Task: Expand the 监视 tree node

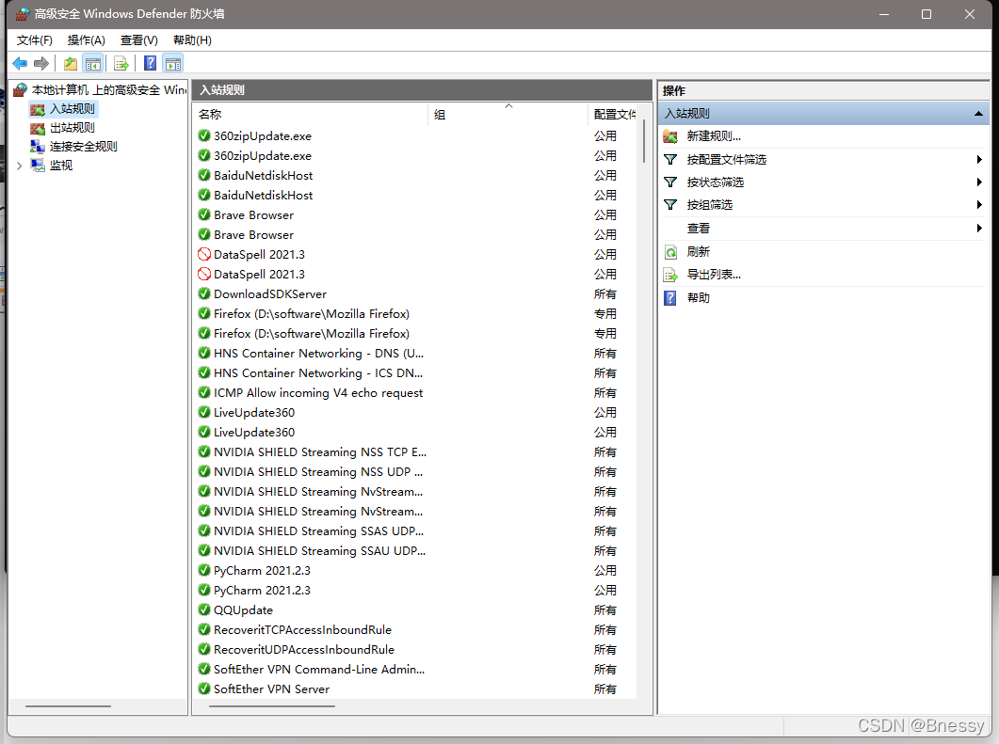Action: pyautogui.click(x=19, y=166)
